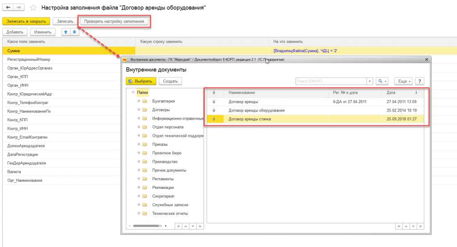Select the Договор аренды оборудования row
This screenshot has width=457, height=247.
[316, 111]
